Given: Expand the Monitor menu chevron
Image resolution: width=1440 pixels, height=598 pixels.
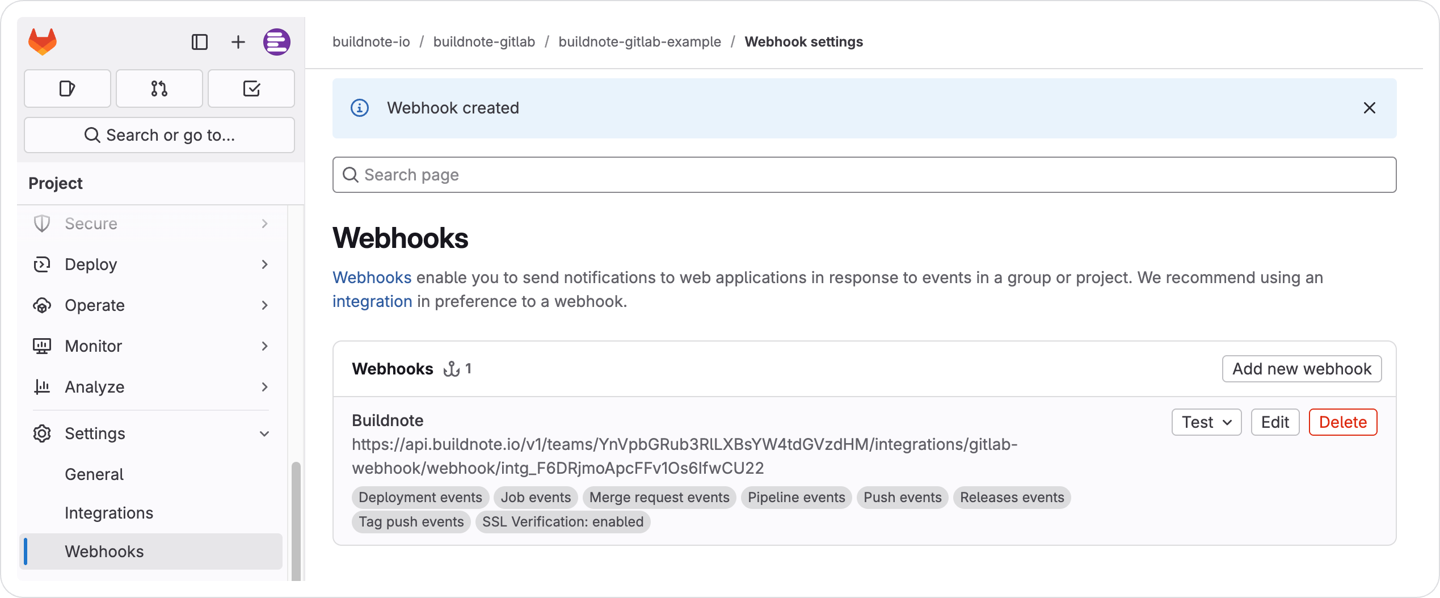Looking at the screenshot, I should (264, 346).
